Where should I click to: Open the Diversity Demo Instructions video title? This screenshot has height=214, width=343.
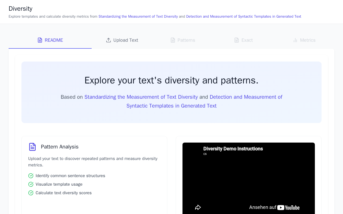(233, 149)
